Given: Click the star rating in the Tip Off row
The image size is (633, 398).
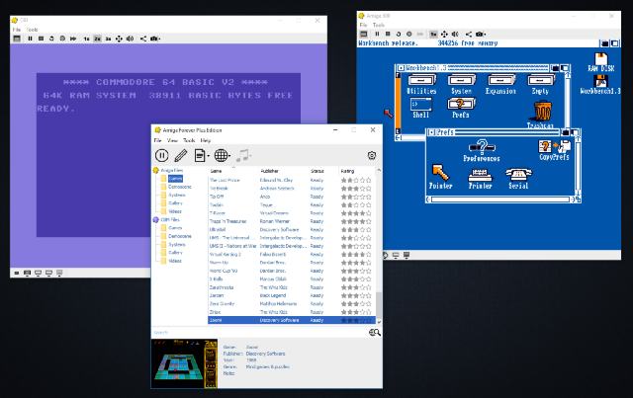Looking at the screenshot, I should coord(356,197).
